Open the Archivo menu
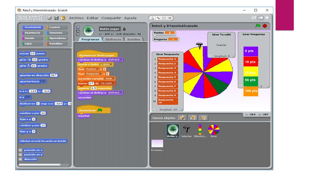 [x=76, y=18]
